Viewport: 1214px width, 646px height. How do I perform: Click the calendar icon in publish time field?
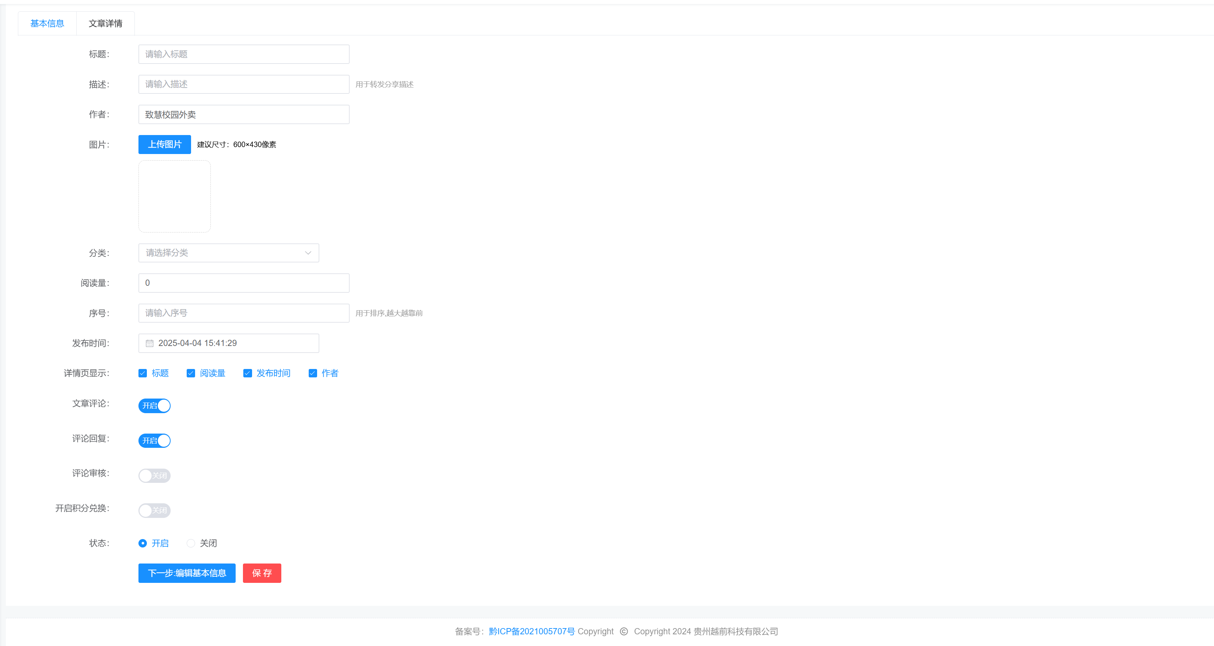149,343
